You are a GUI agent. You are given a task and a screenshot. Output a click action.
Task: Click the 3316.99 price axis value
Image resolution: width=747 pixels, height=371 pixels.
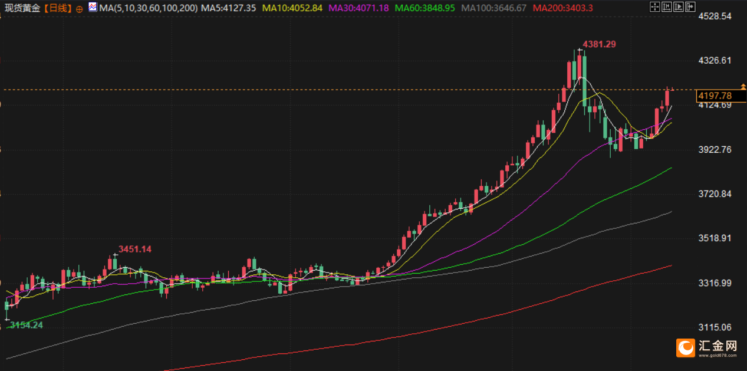coord(715,283)
